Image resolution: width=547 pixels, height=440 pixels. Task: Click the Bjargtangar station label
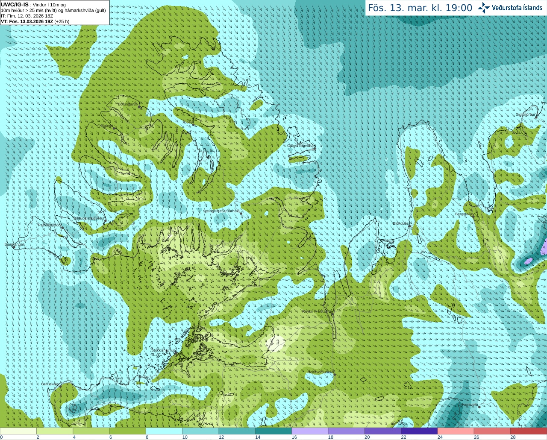[x=14, y=244]
